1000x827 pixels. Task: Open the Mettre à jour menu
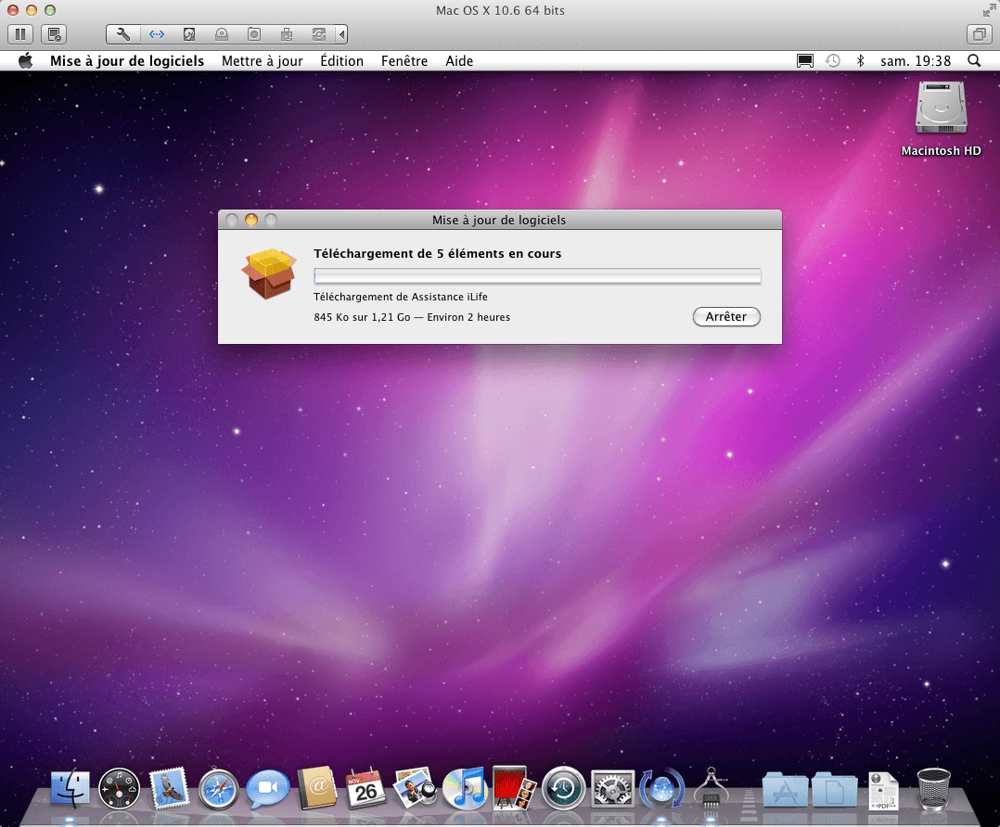[263, 61]
